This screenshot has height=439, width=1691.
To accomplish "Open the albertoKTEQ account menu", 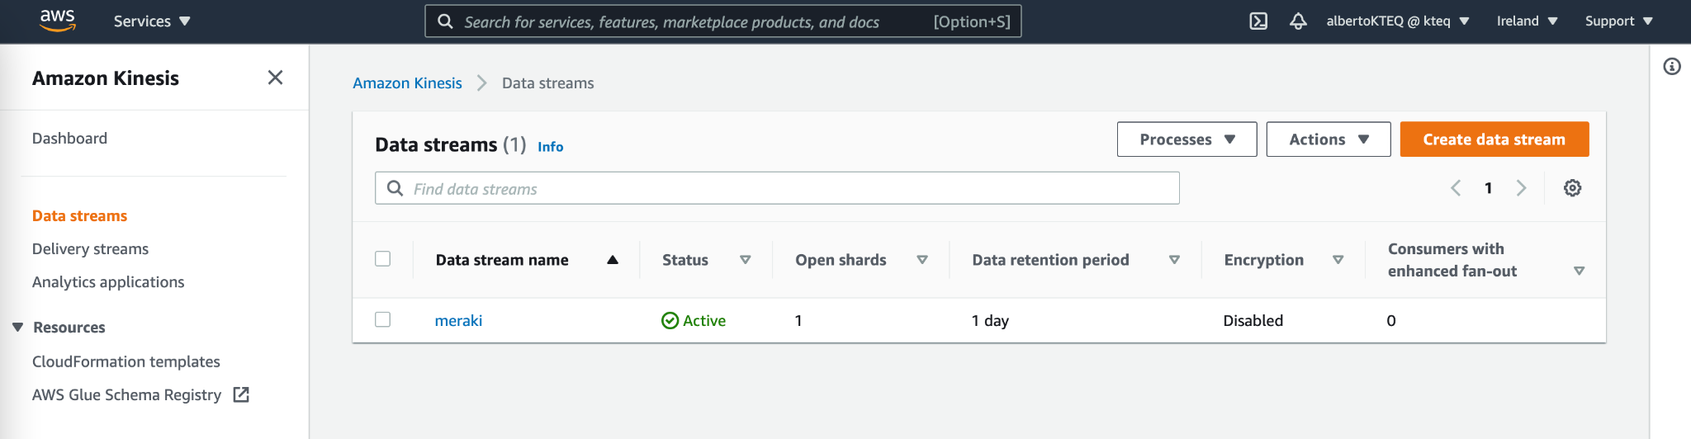I will click(x=1398, y=21).
